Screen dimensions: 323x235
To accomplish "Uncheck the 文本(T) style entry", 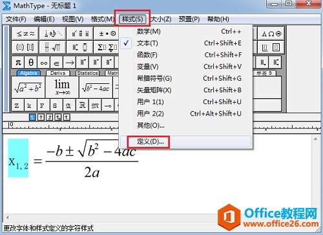I will click(185, 43).
